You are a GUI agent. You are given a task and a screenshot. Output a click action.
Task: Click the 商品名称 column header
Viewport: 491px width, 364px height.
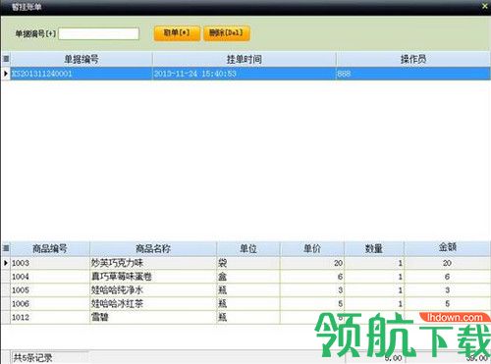click(153, 248)
